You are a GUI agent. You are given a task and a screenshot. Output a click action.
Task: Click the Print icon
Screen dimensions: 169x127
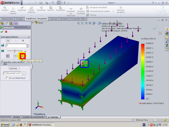[x=47, y=3]
